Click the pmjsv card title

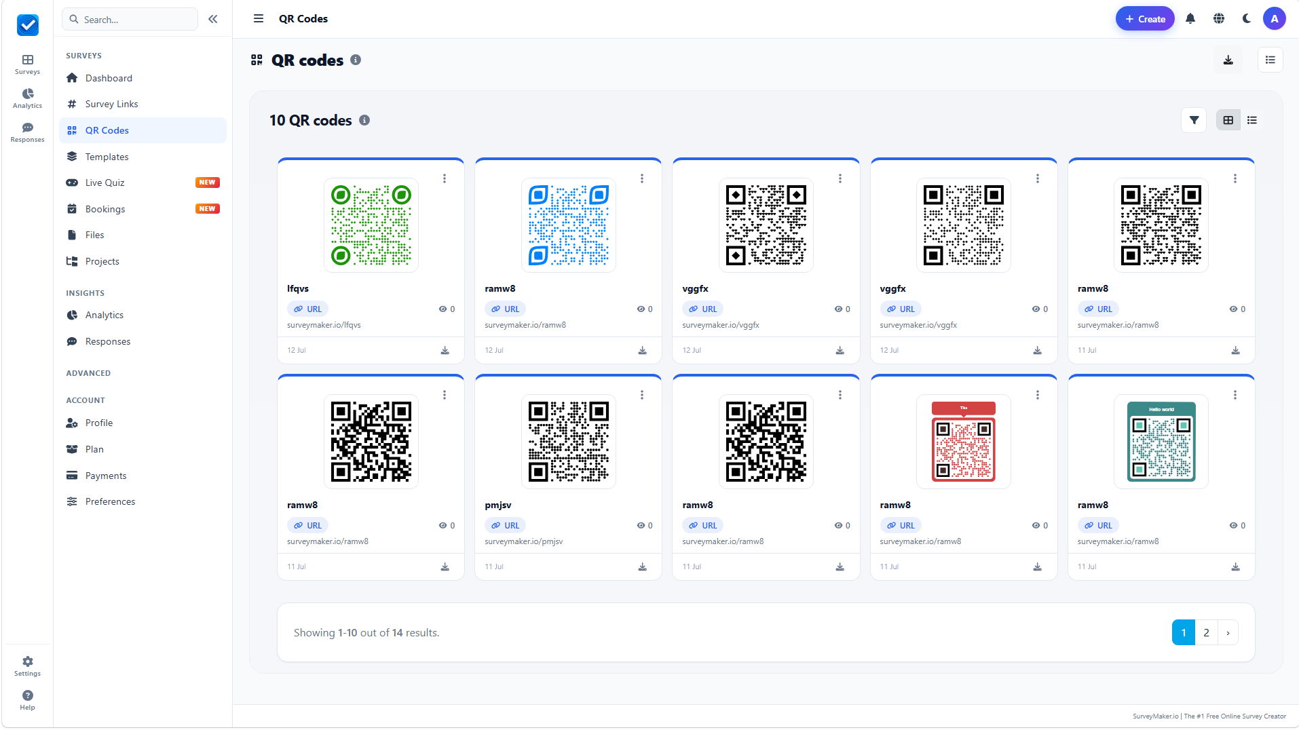point(498,505)
